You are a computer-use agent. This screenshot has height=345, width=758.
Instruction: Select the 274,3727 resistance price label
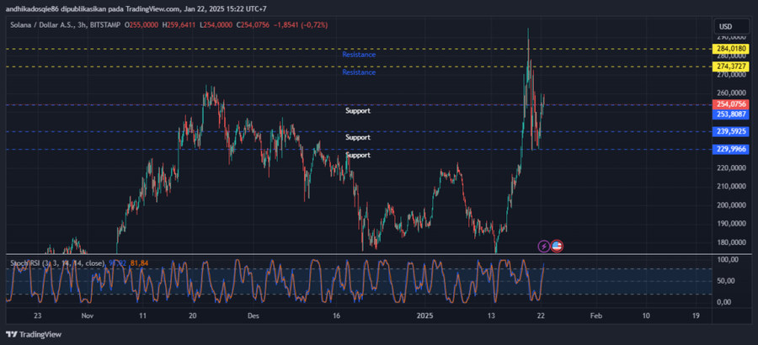(731, 66)
